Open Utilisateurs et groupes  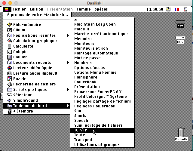(102, 145)
